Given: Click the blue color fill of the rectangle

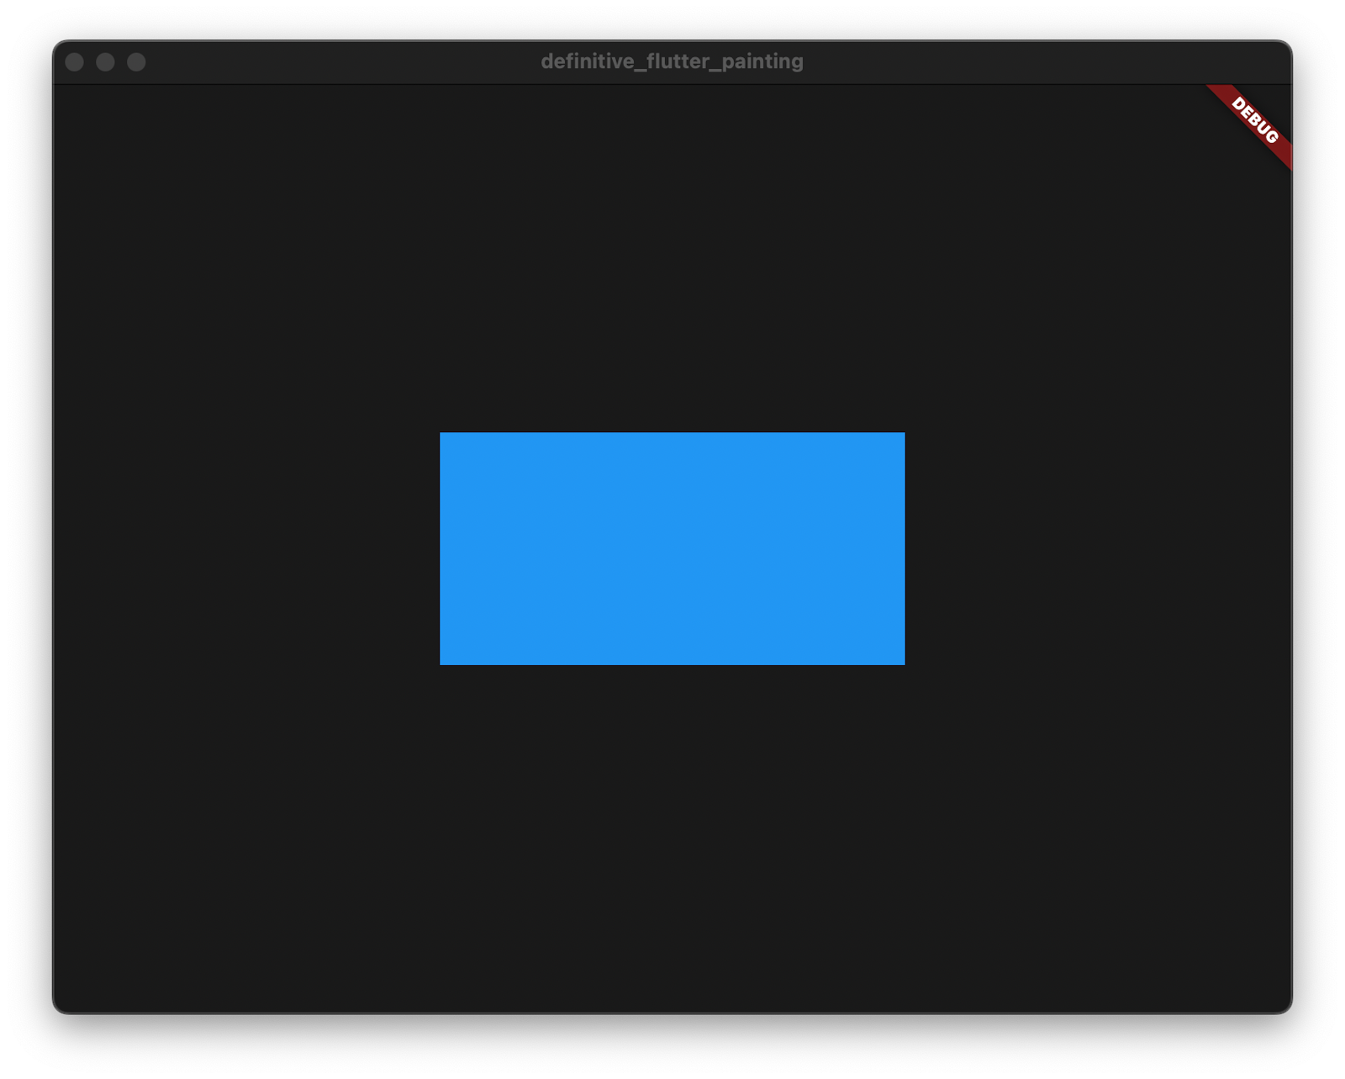Looking at the screenshot, I should (x=672, y=547).
